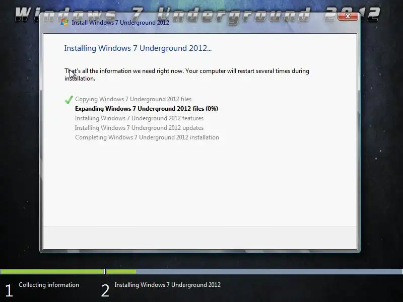Click the "Copying Windows 7 Underground 2012 files" step
Image resolution: width=403 pixels, height=302 pixels.
133,99
